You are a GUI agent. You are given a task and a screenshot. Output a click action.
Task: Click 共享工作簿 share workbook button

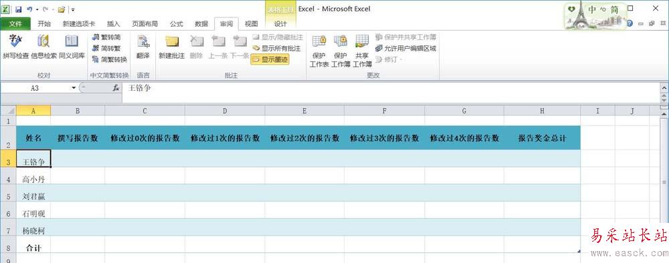[x=362, y=51]
